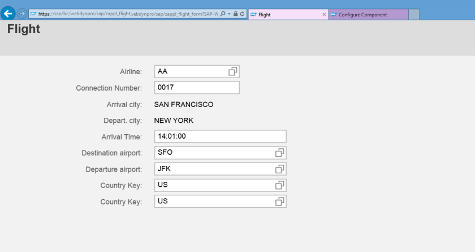Click the URL text in address bar
This screenshot has width=475, height=252.
coord(128,14)
